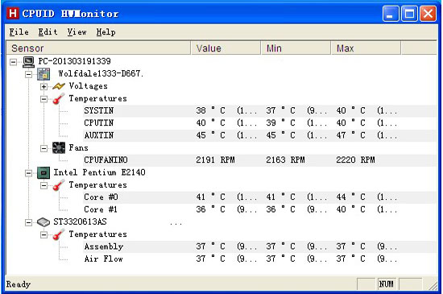Collapse the Intel Pentium E2140 node
This screenshot has width=443, height=294.
tap(28, 173)
